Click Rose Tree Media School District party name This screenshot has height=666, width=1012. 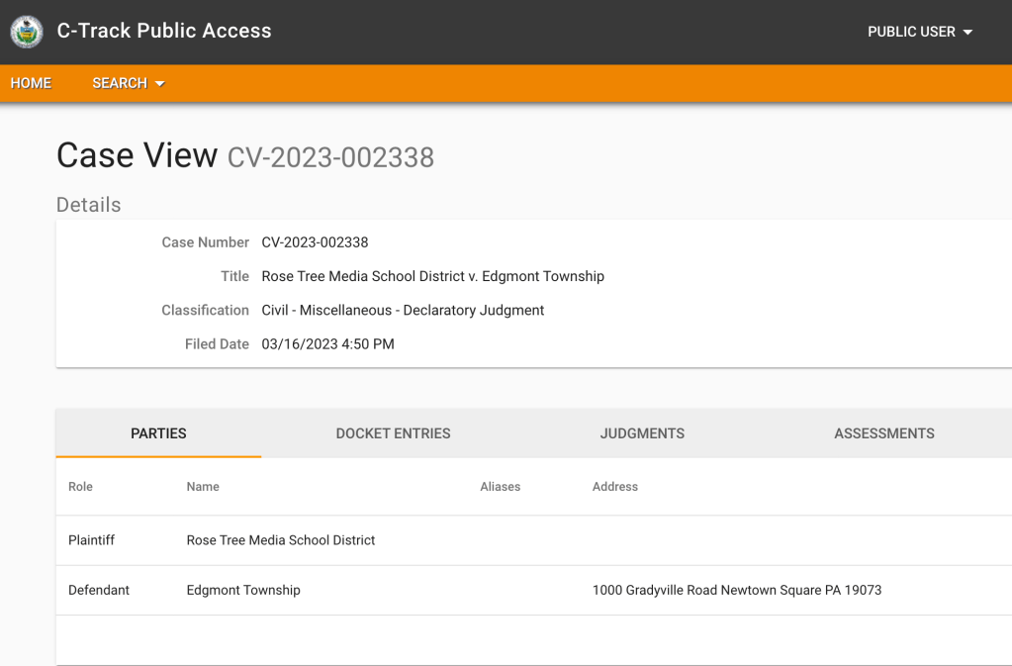[x=281, y=540]
